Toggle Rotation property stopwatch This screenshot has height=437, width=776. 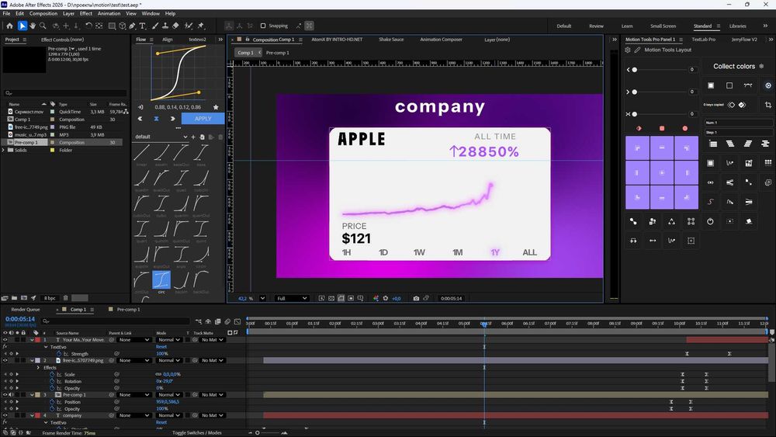52,382
